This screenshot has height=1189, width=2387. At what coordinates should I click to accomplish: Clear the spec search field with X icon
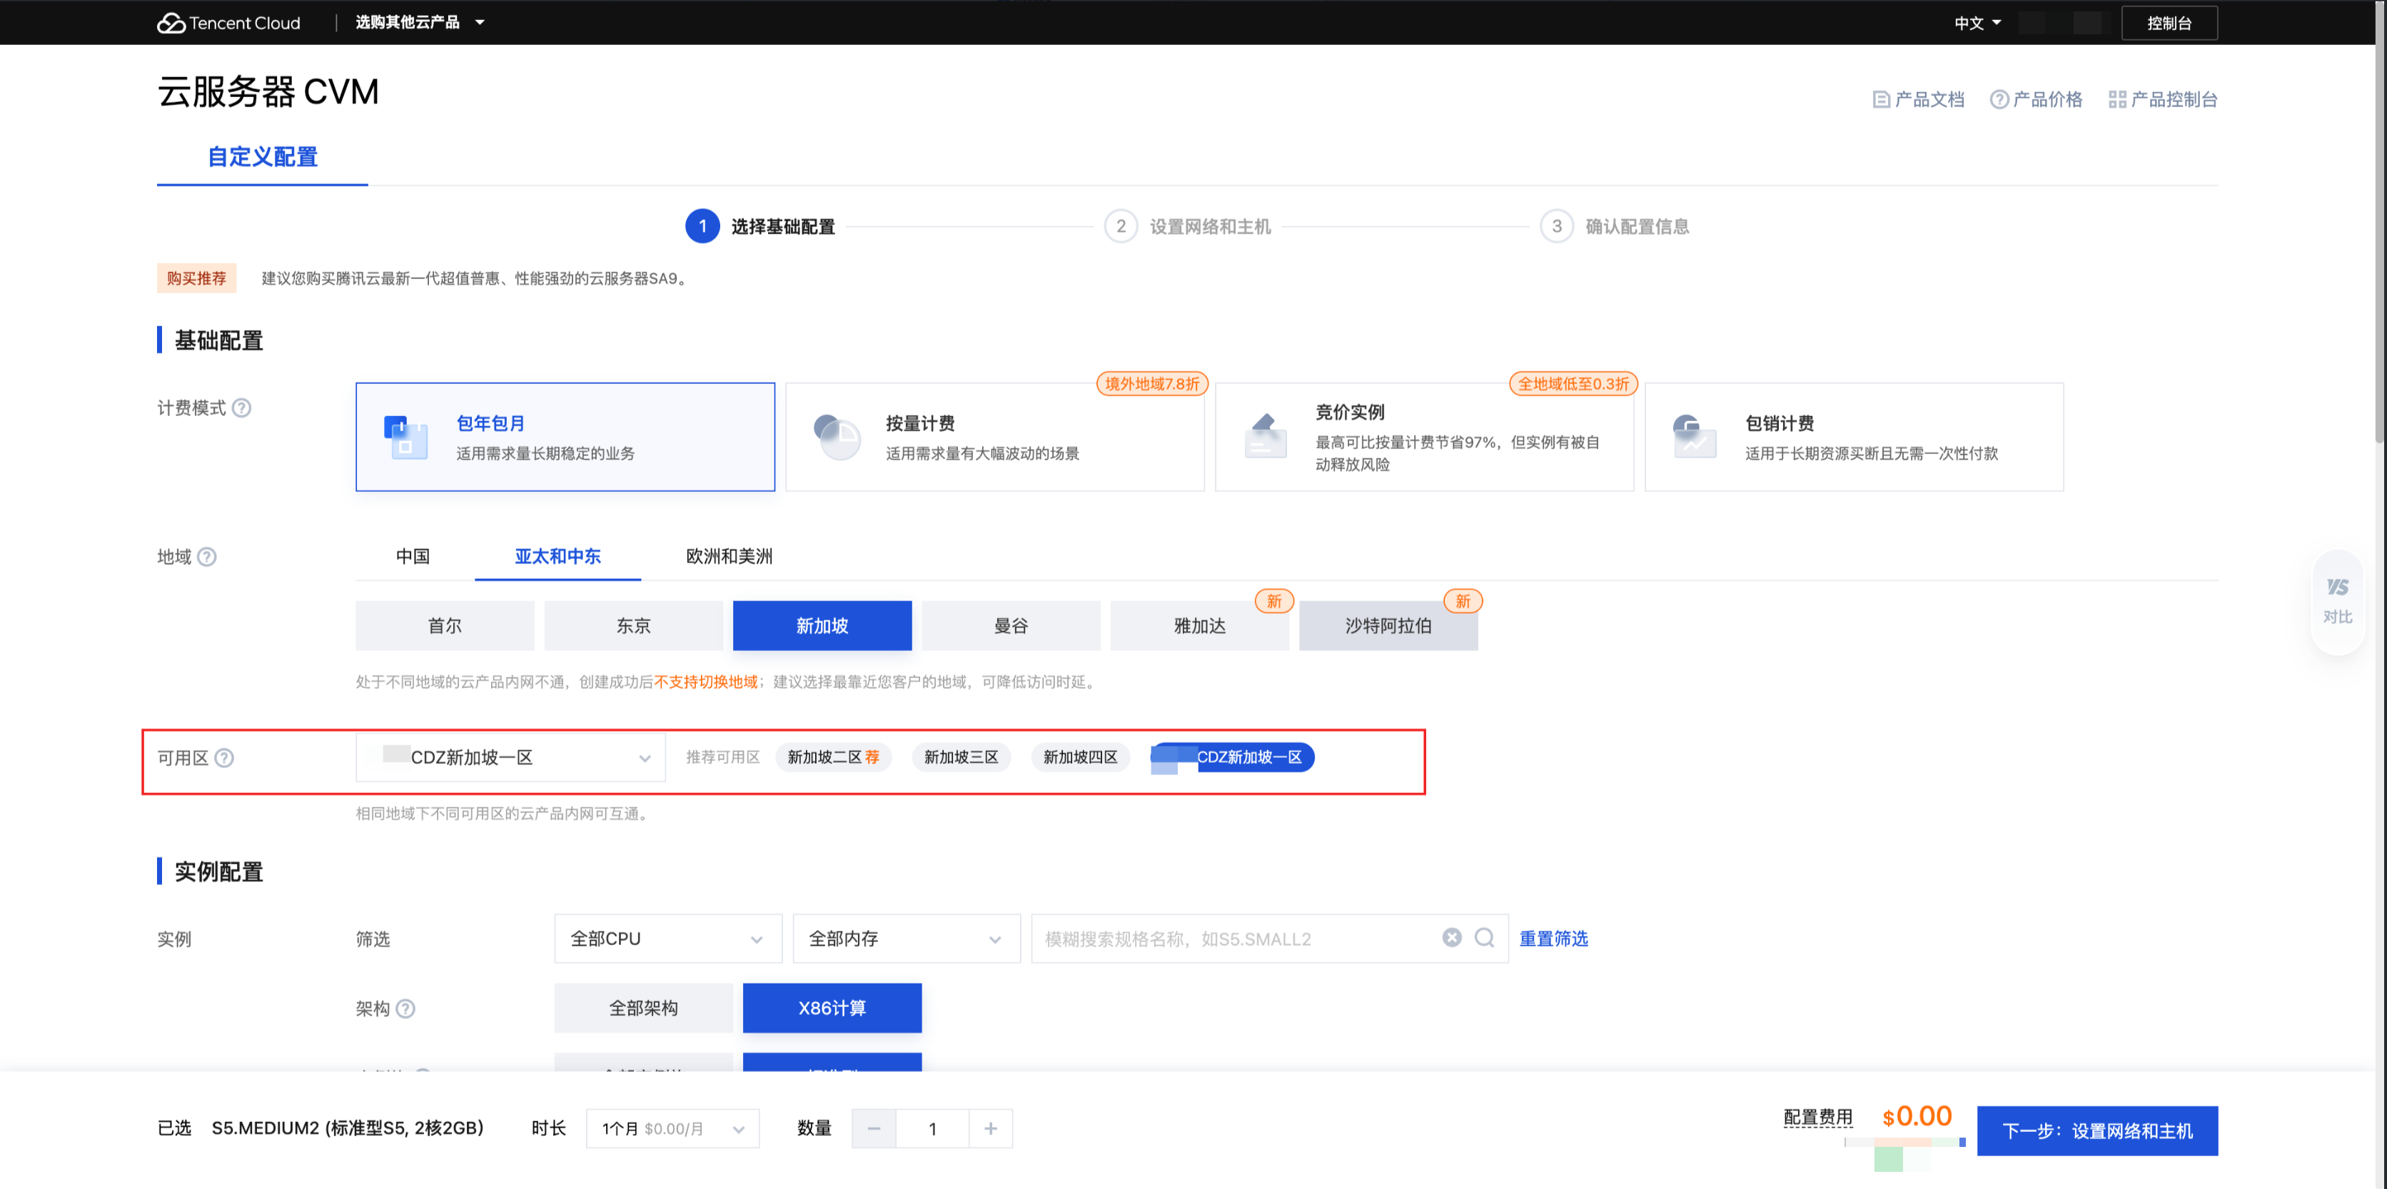1452,938
